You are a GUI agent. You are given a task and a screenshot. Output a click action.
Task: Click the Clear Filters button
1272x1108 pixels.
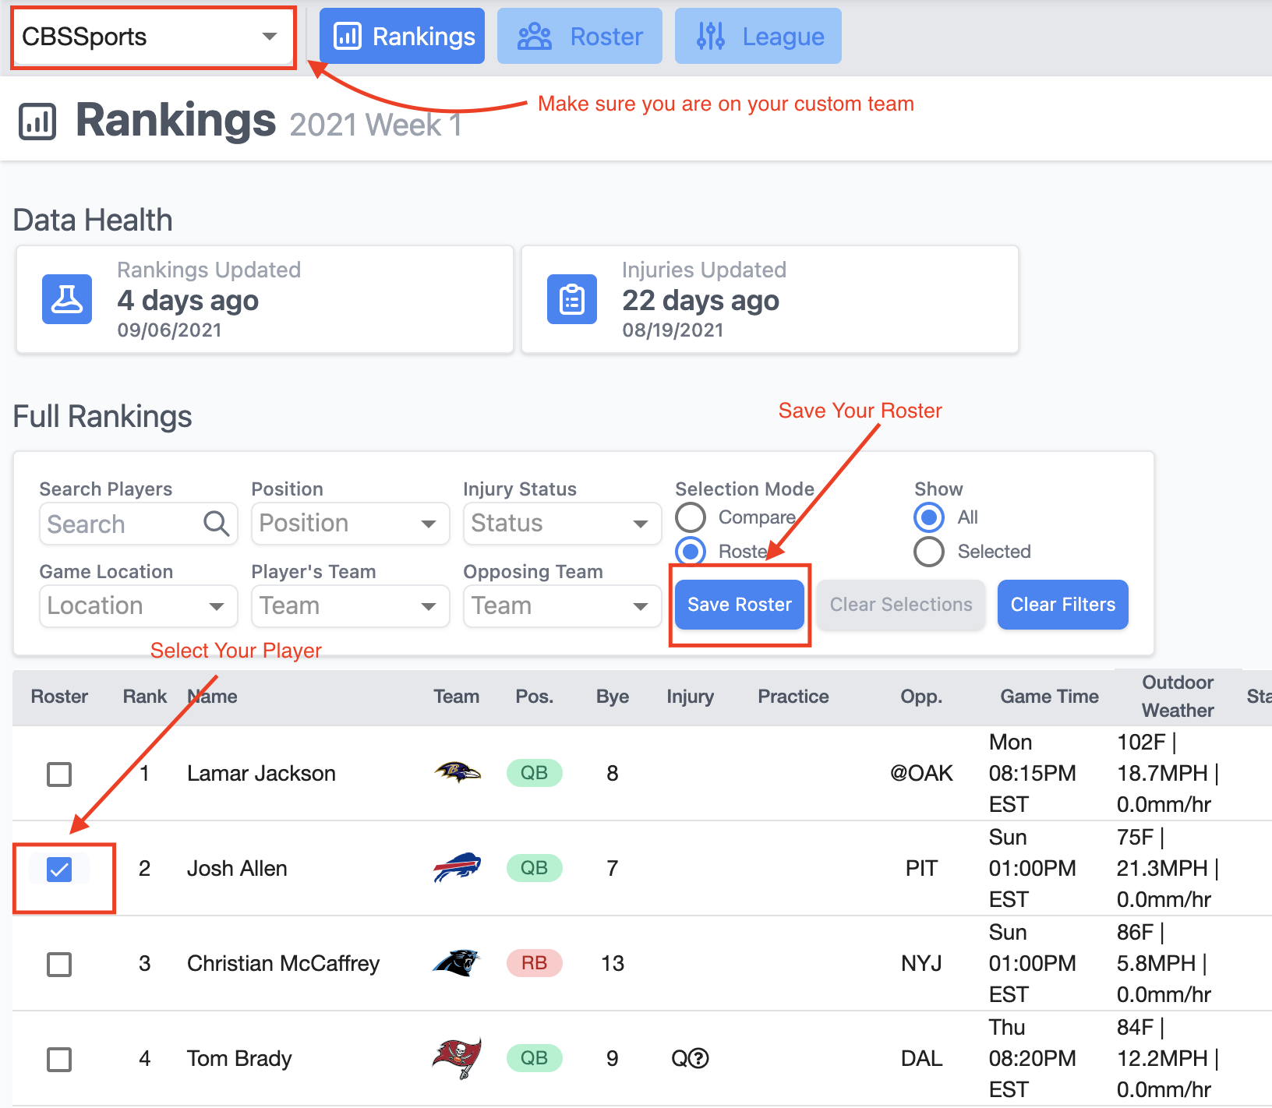click(x=1063, y=605)
